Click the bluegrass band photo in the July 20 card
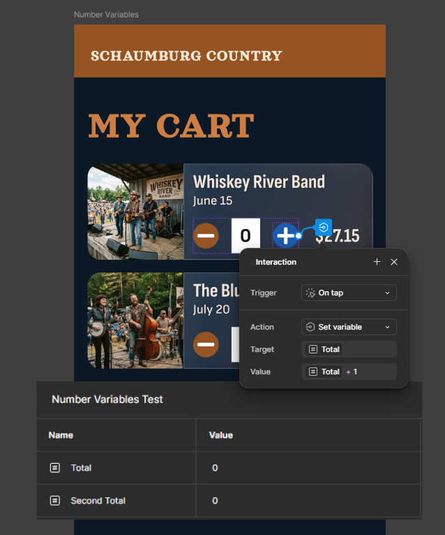Image resolution: width=445 pixels, height=535 pixels. click(135, 321)
